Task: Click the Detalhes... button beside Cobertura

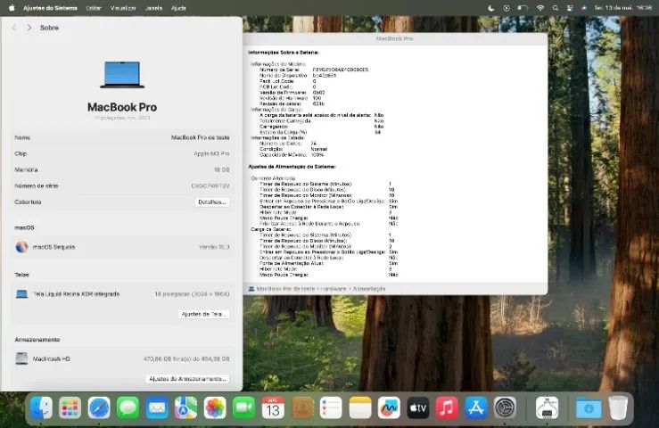Action: (212, 202)
